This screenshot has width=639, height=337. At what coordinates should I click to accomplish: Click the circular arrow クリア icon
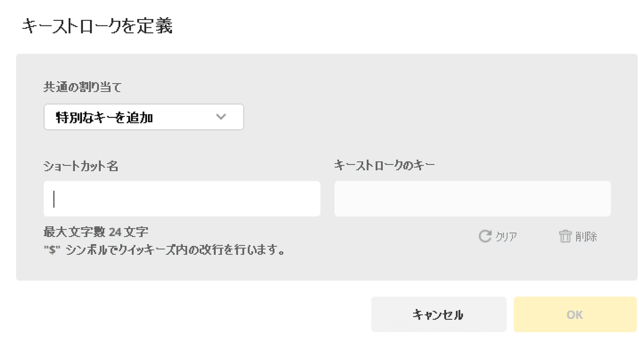485,236
